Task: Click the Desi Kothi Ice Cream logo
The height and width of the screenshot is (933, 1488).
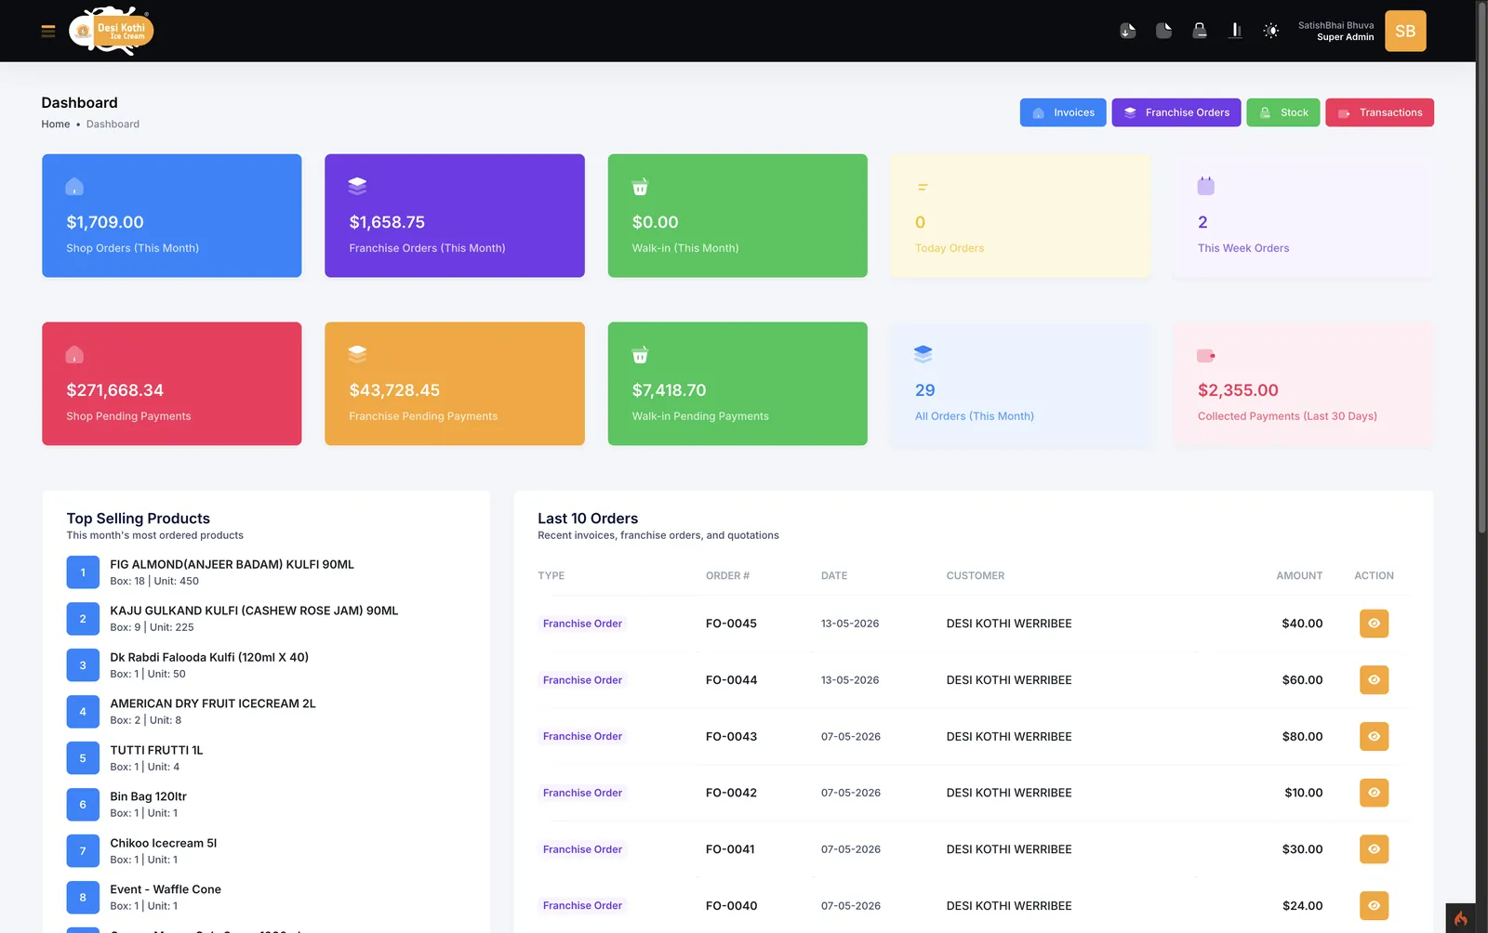Action: click(x=111, y=31)
